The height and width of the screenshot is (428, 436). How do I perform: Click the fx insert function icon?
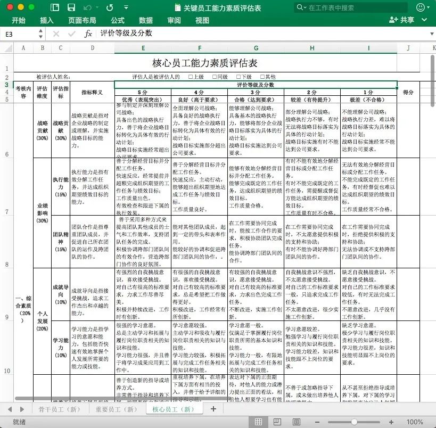(x=88, y=34)
